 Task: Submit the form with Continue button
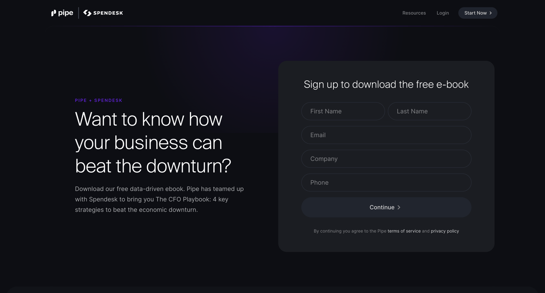tap(386, 207)
